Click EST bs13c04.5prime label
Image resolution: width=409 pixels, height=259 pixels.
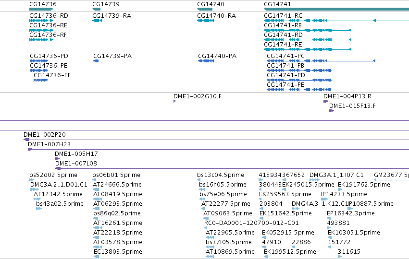(x=221, y=175)
